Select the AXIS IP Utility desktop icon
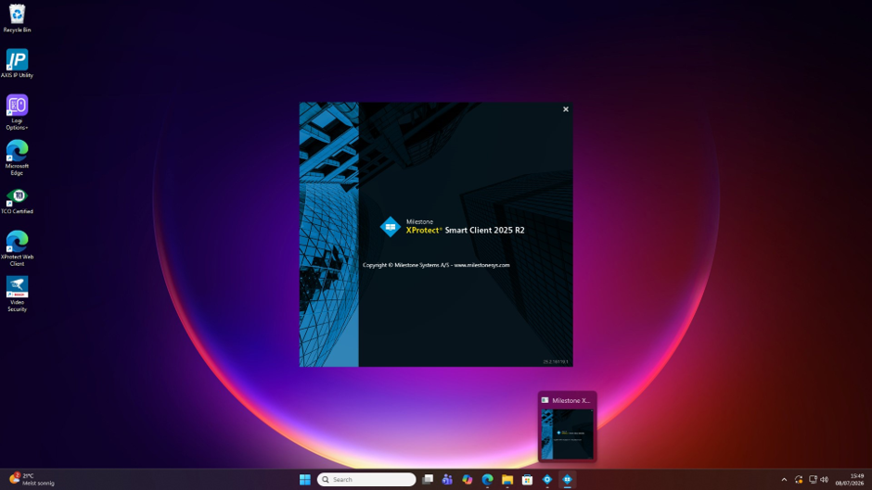This screenshot has width=872, height=490. (x=17, y=63)
